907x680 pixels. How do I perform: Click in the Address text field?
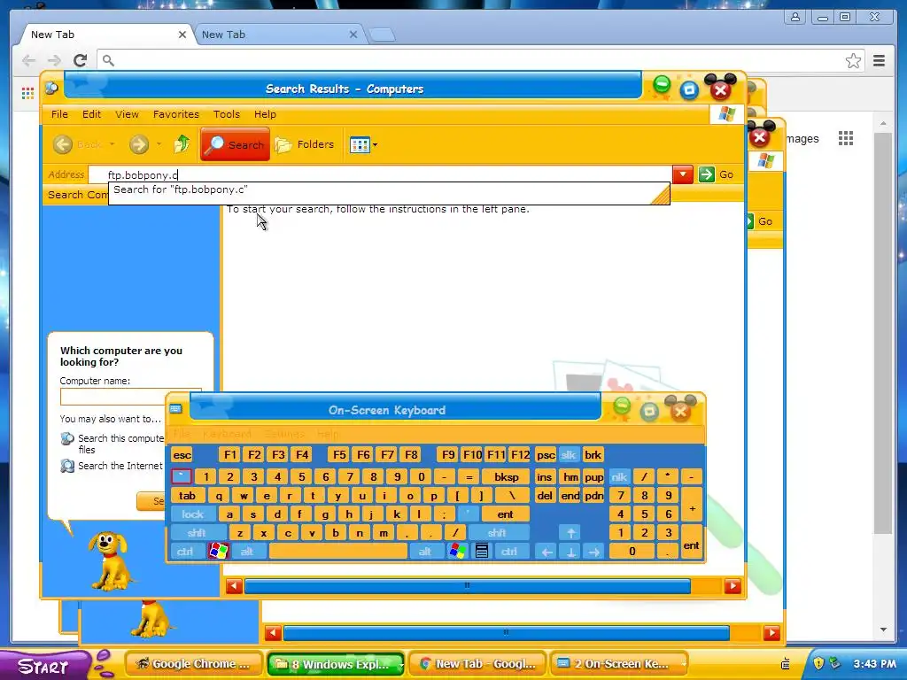click(x=379, y=174)
